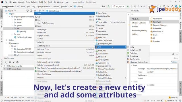This screenshot has width=182, height=102.
Task: Open Project panel settings gear
Action: pyautogui.click(x=40, y=11)
